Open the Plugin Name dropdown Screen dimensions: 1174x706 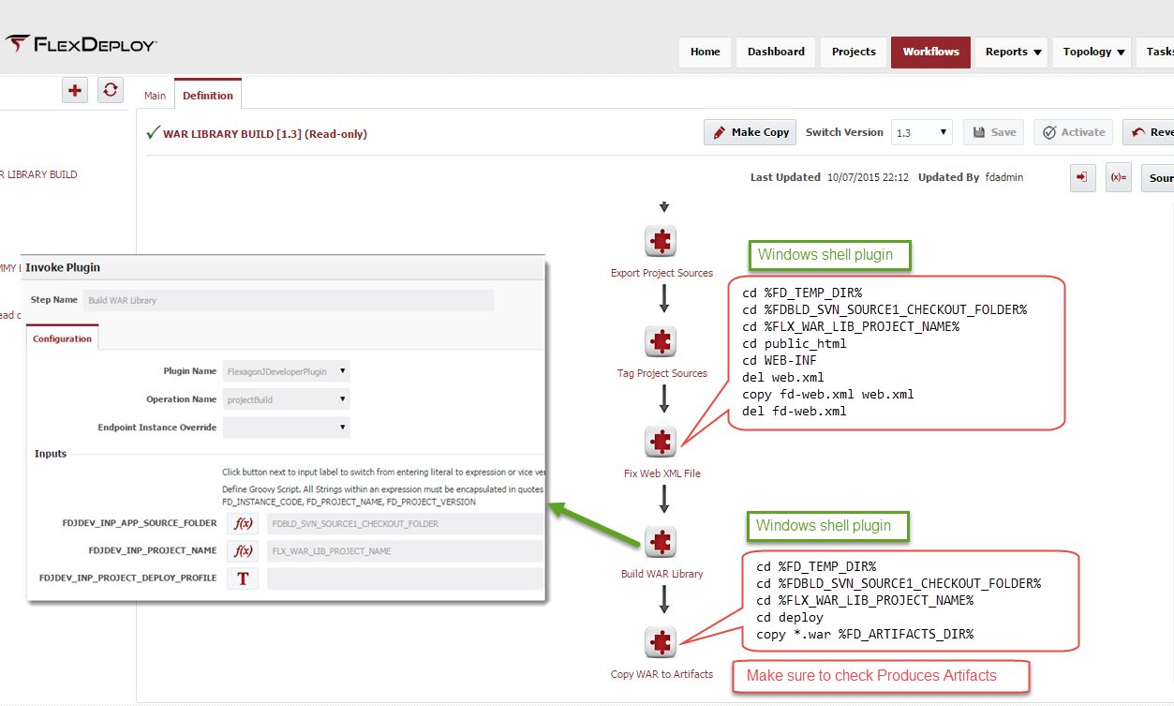tap(287, 371)
